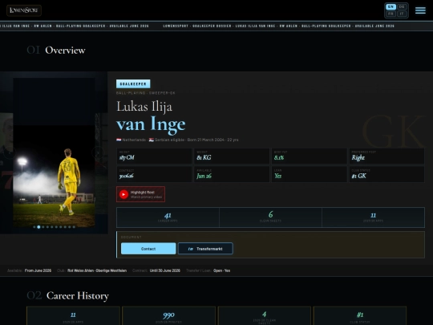Screen dimensions: 433x325
Task: Click the Overview section heading
Action: [x=65, y=51]
